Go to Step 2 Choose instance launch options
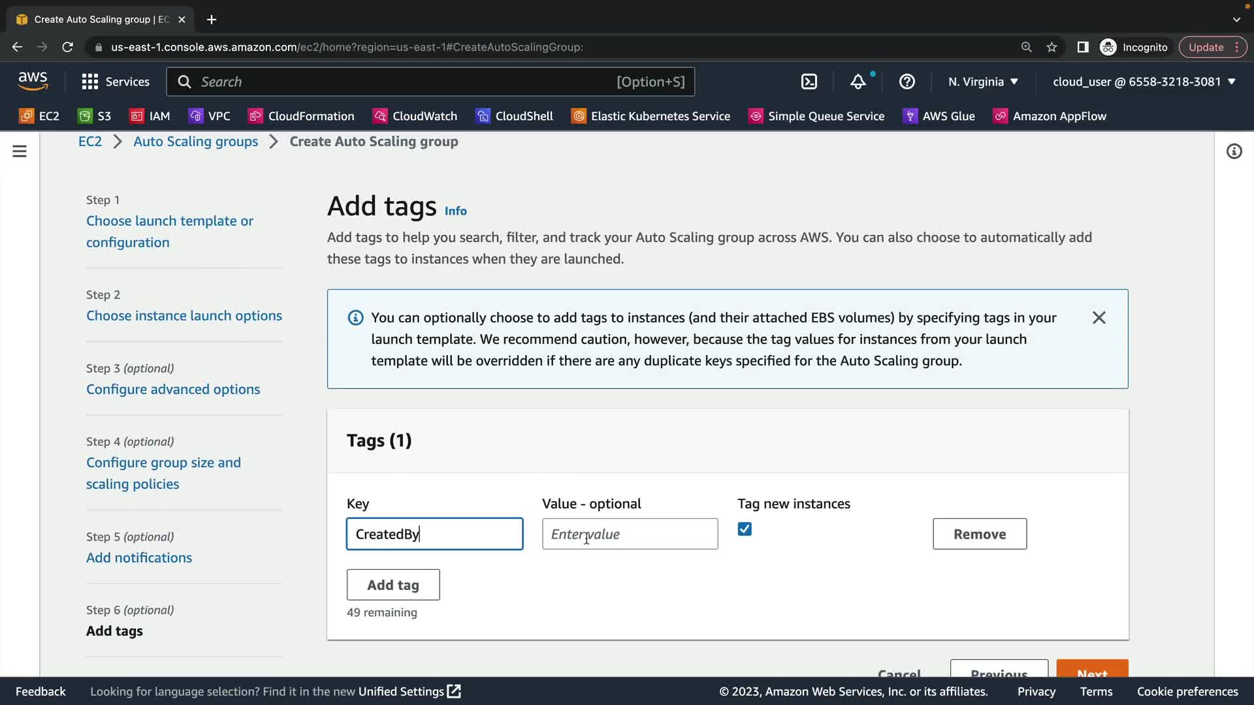This screenshot has width=1254, height=705. 184,316
